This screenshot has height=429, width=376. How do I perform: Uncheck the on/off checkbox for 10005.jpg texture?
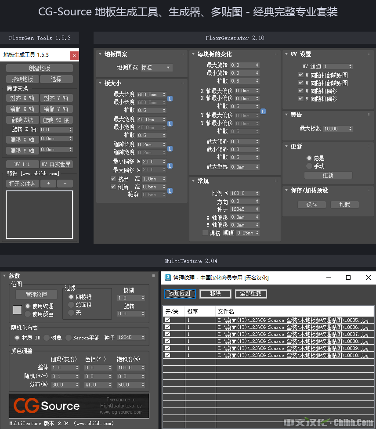pyautogui.click(x=167, y=320)
